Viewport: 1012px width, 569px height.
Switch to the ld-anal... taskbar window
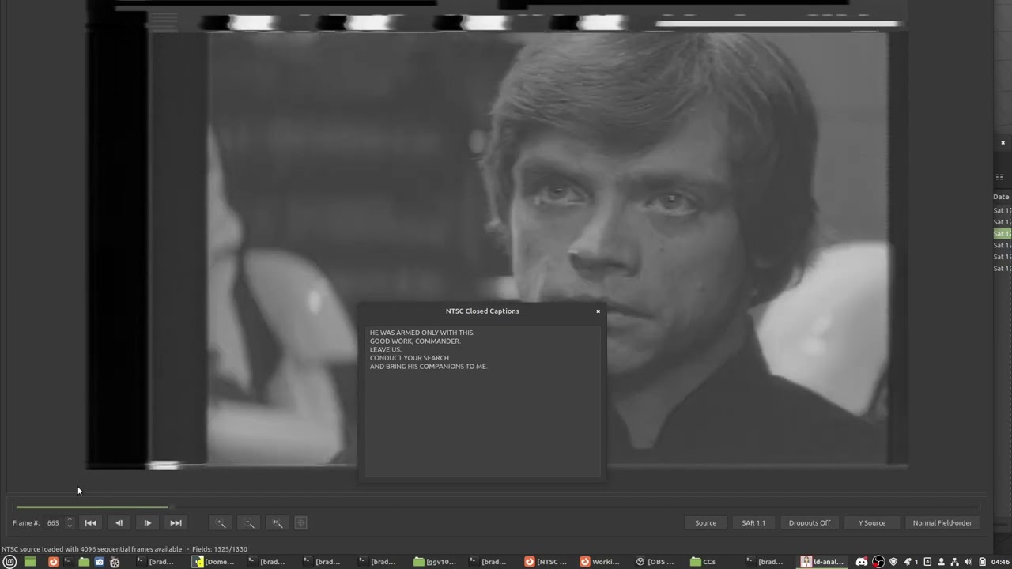pos(823,562)
